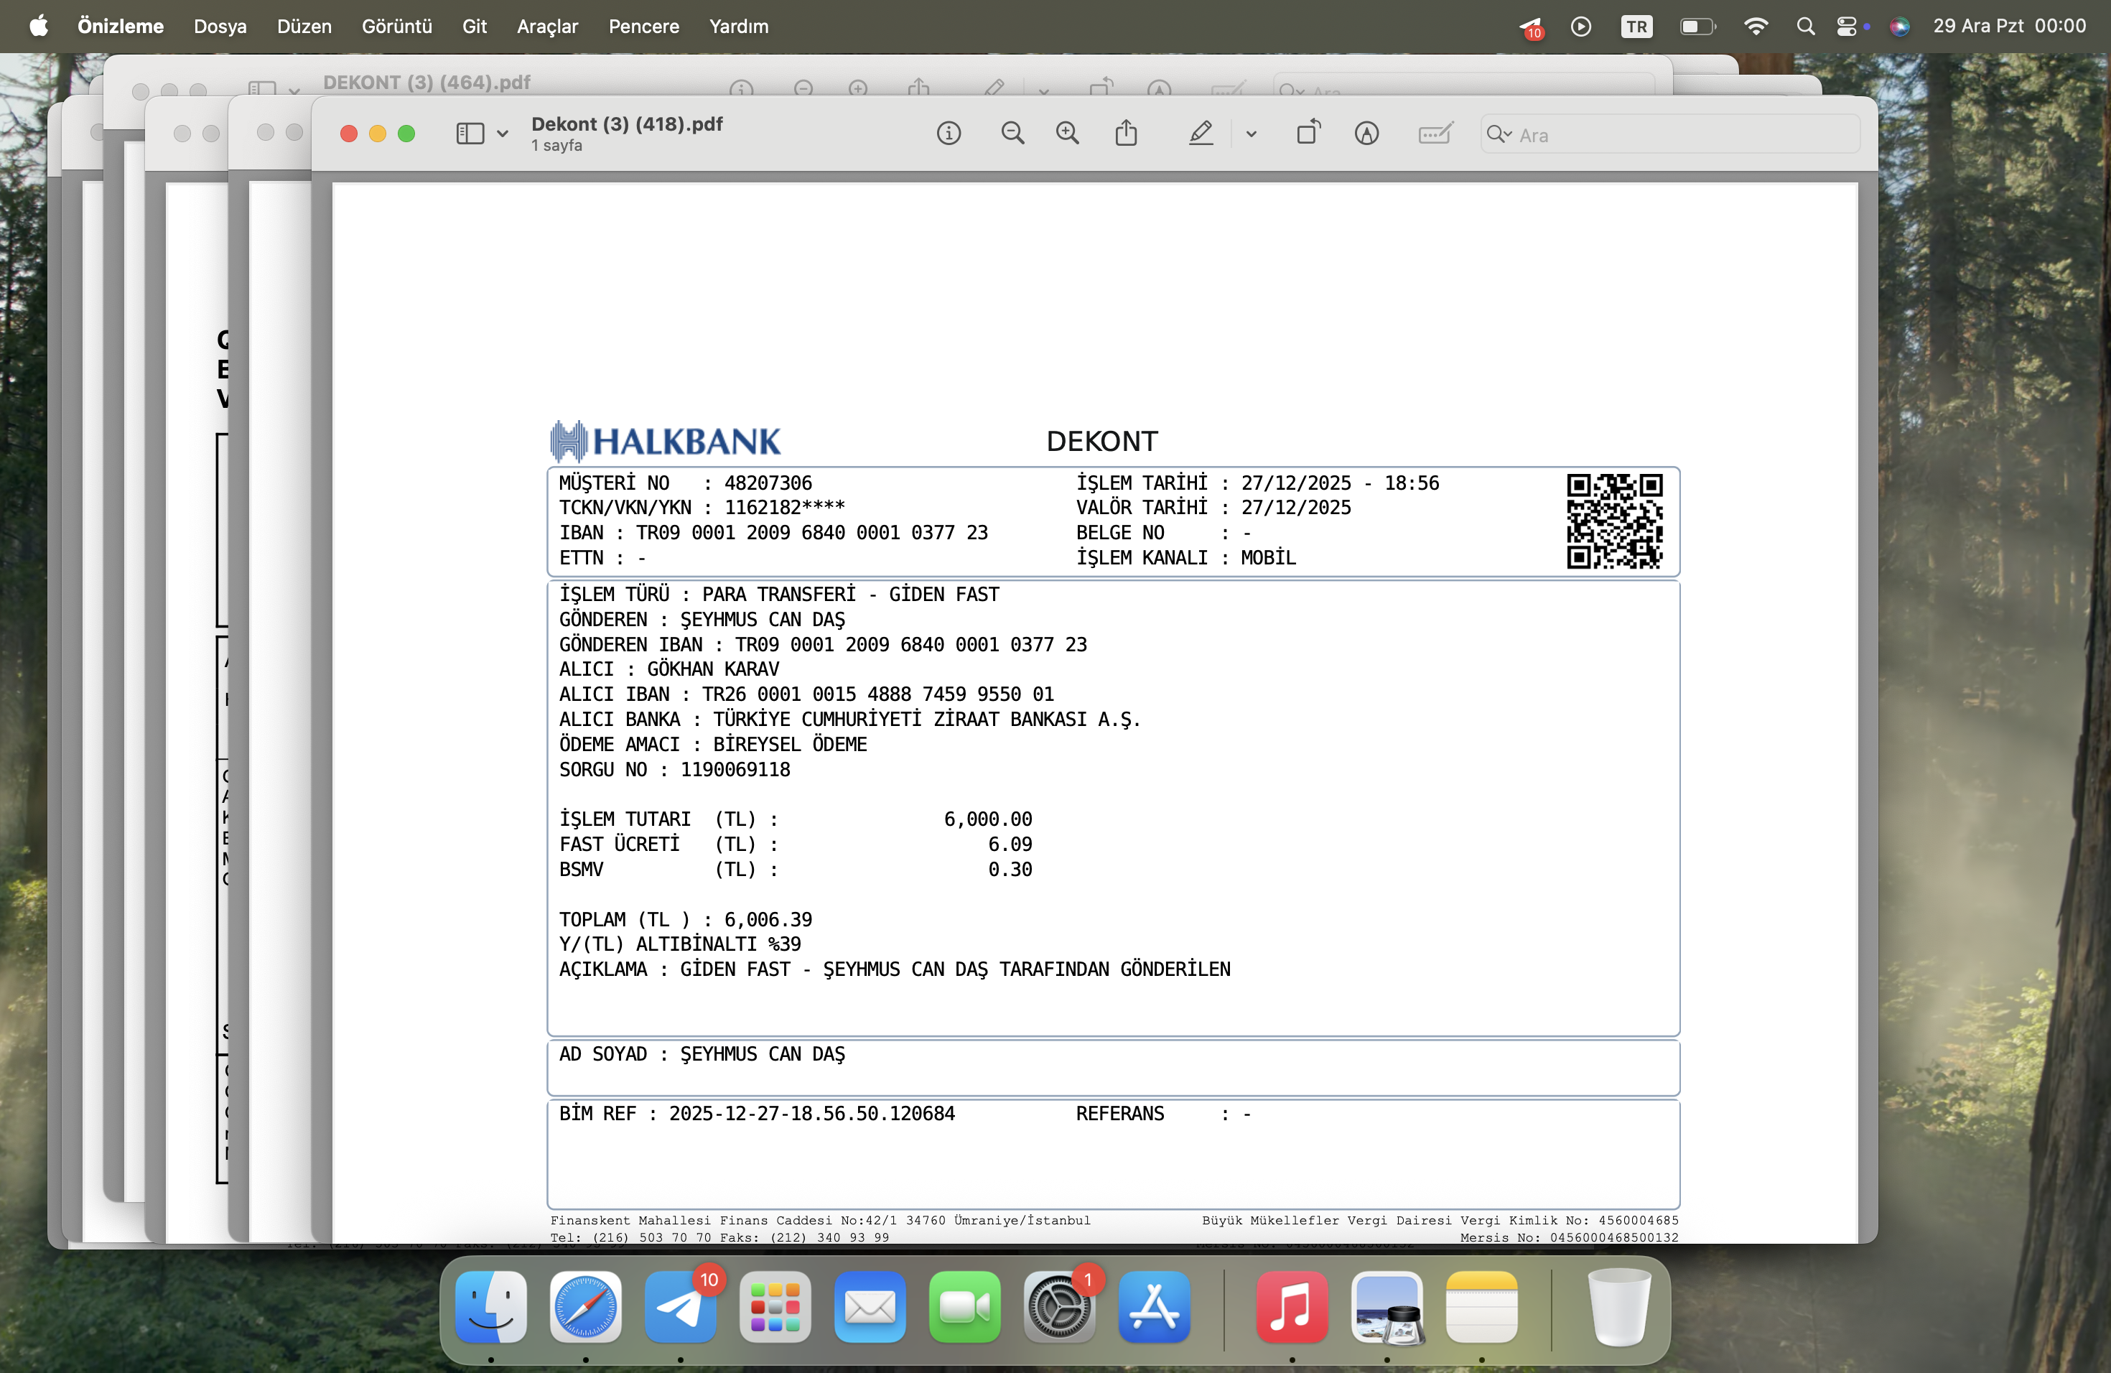Open date and time 29 Ara Pzt 00:00
Screen dimensions: 2111x1373
coord(2009,27)
